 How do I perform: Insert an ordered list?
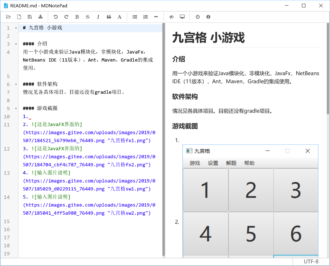coord(146,17)
